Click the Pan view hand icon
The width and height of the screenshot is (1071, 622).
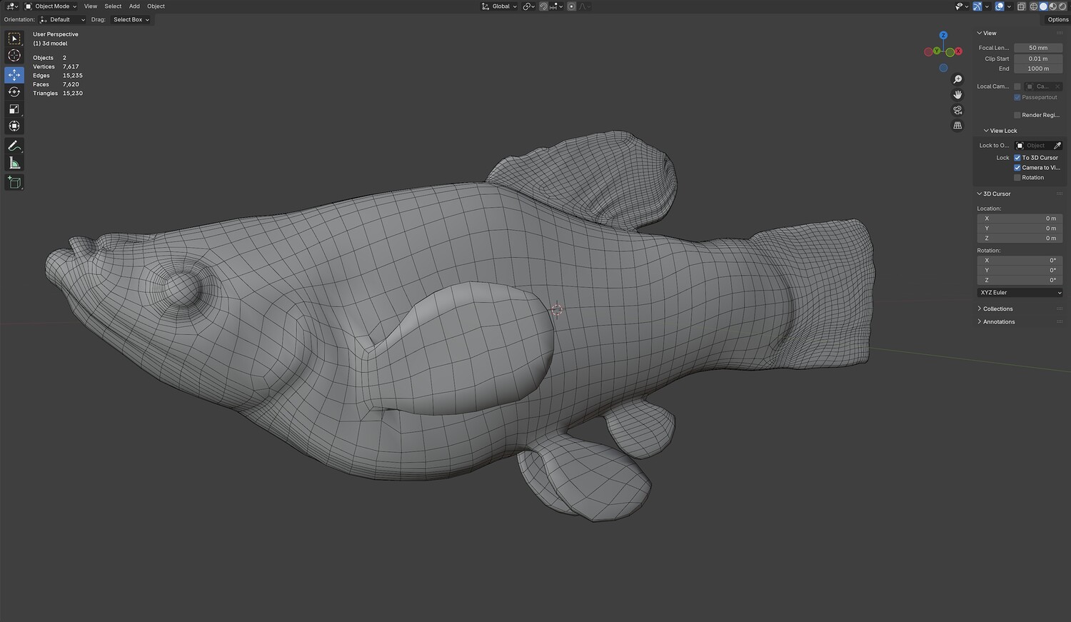point(957,94)
